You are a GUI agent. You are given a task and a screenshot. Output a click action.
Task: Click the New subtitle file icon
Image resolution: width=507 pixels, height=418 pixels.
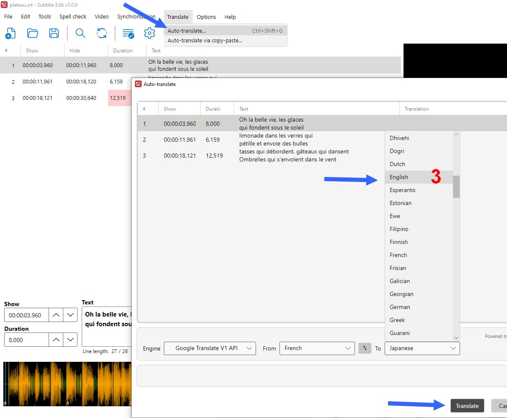[x=10, y=33]
